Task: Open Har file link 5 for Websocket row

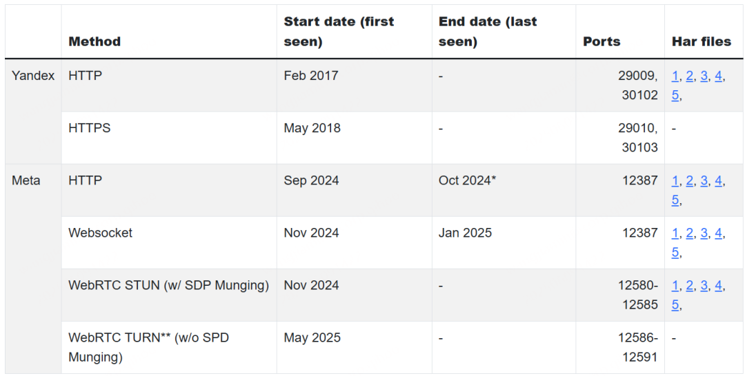Action: click(675, 253)
